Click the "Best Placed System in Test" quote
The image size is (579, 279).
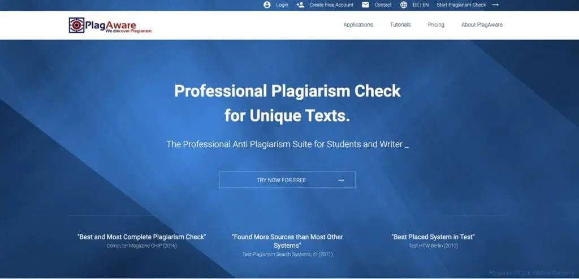(x=433, y=237)
